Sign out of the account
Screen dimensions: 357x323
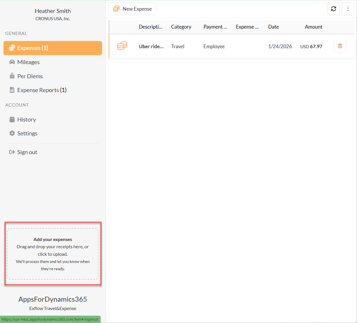pyautogui.click(x=27, y=152)
